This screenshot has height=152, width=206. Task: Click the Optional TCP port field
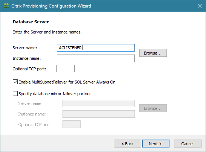click(66, 68)
